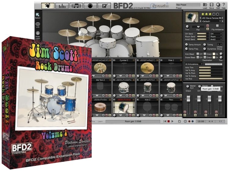Click the Save disk icon

point(212,5)
